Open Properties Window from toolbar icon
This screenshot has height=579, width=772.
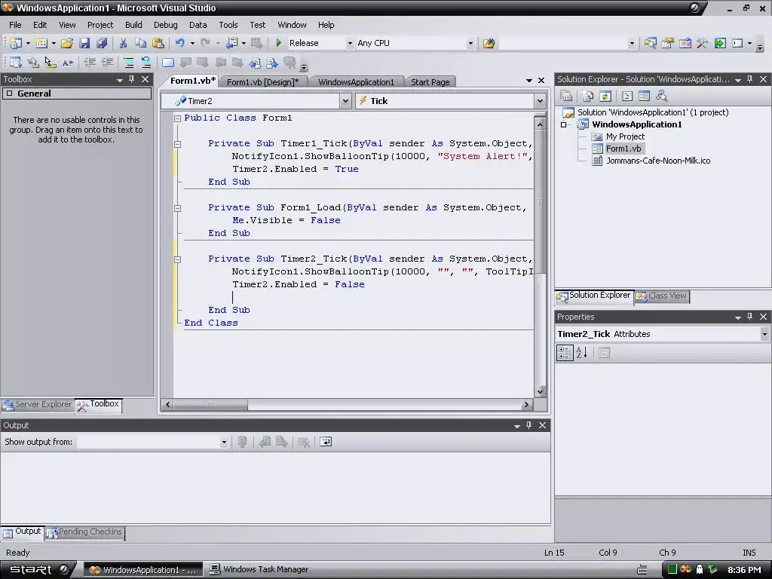668,43
